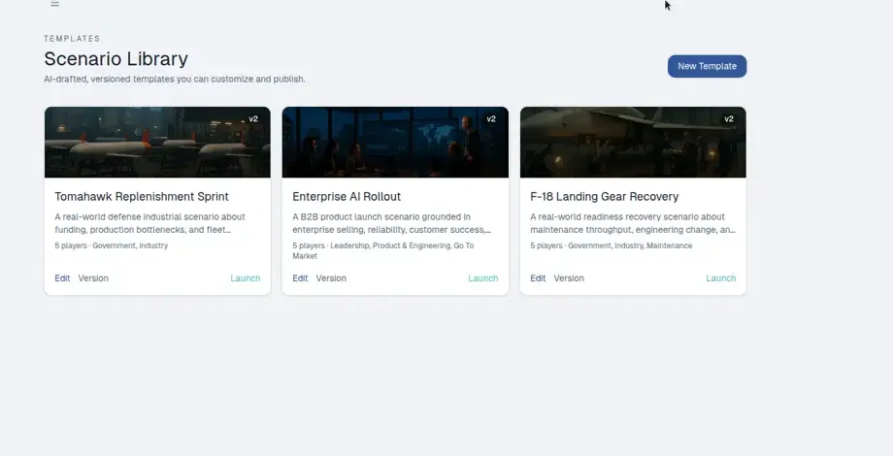Edit the Enterprise AI Rollout template
This screenshot has width=893, height=456.
click(300, 278)
